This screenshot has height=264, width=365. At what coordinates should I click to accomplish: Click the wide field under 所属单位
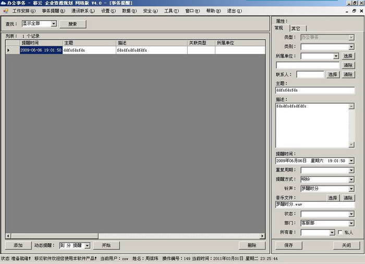coord(308,65)
